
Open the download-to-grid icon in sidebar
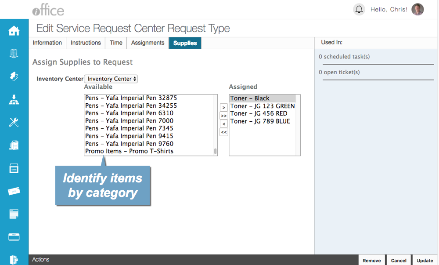point(14,100)
